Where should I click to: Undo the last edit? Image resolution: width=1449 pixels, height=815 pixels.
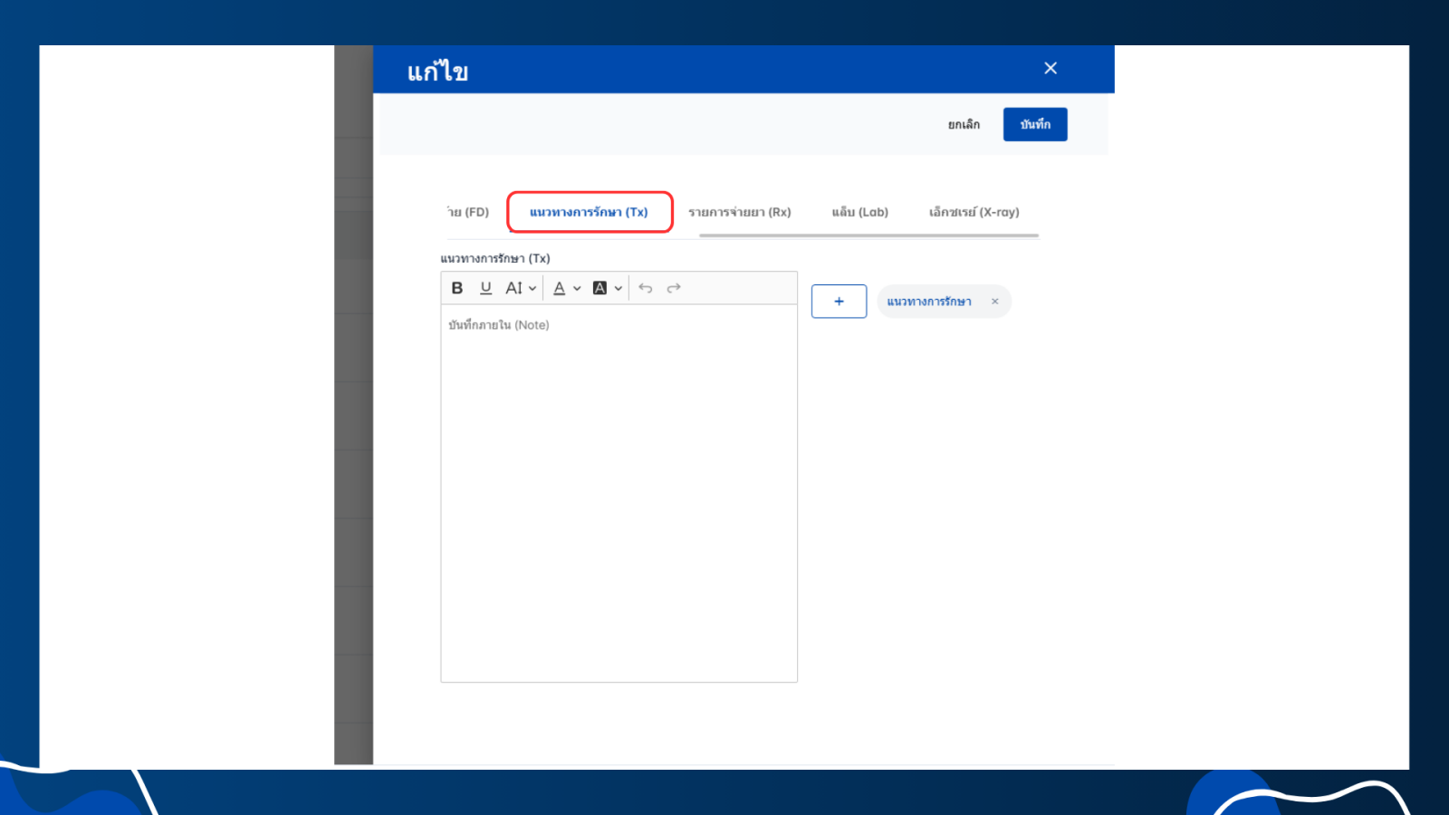tap(646, 288)
